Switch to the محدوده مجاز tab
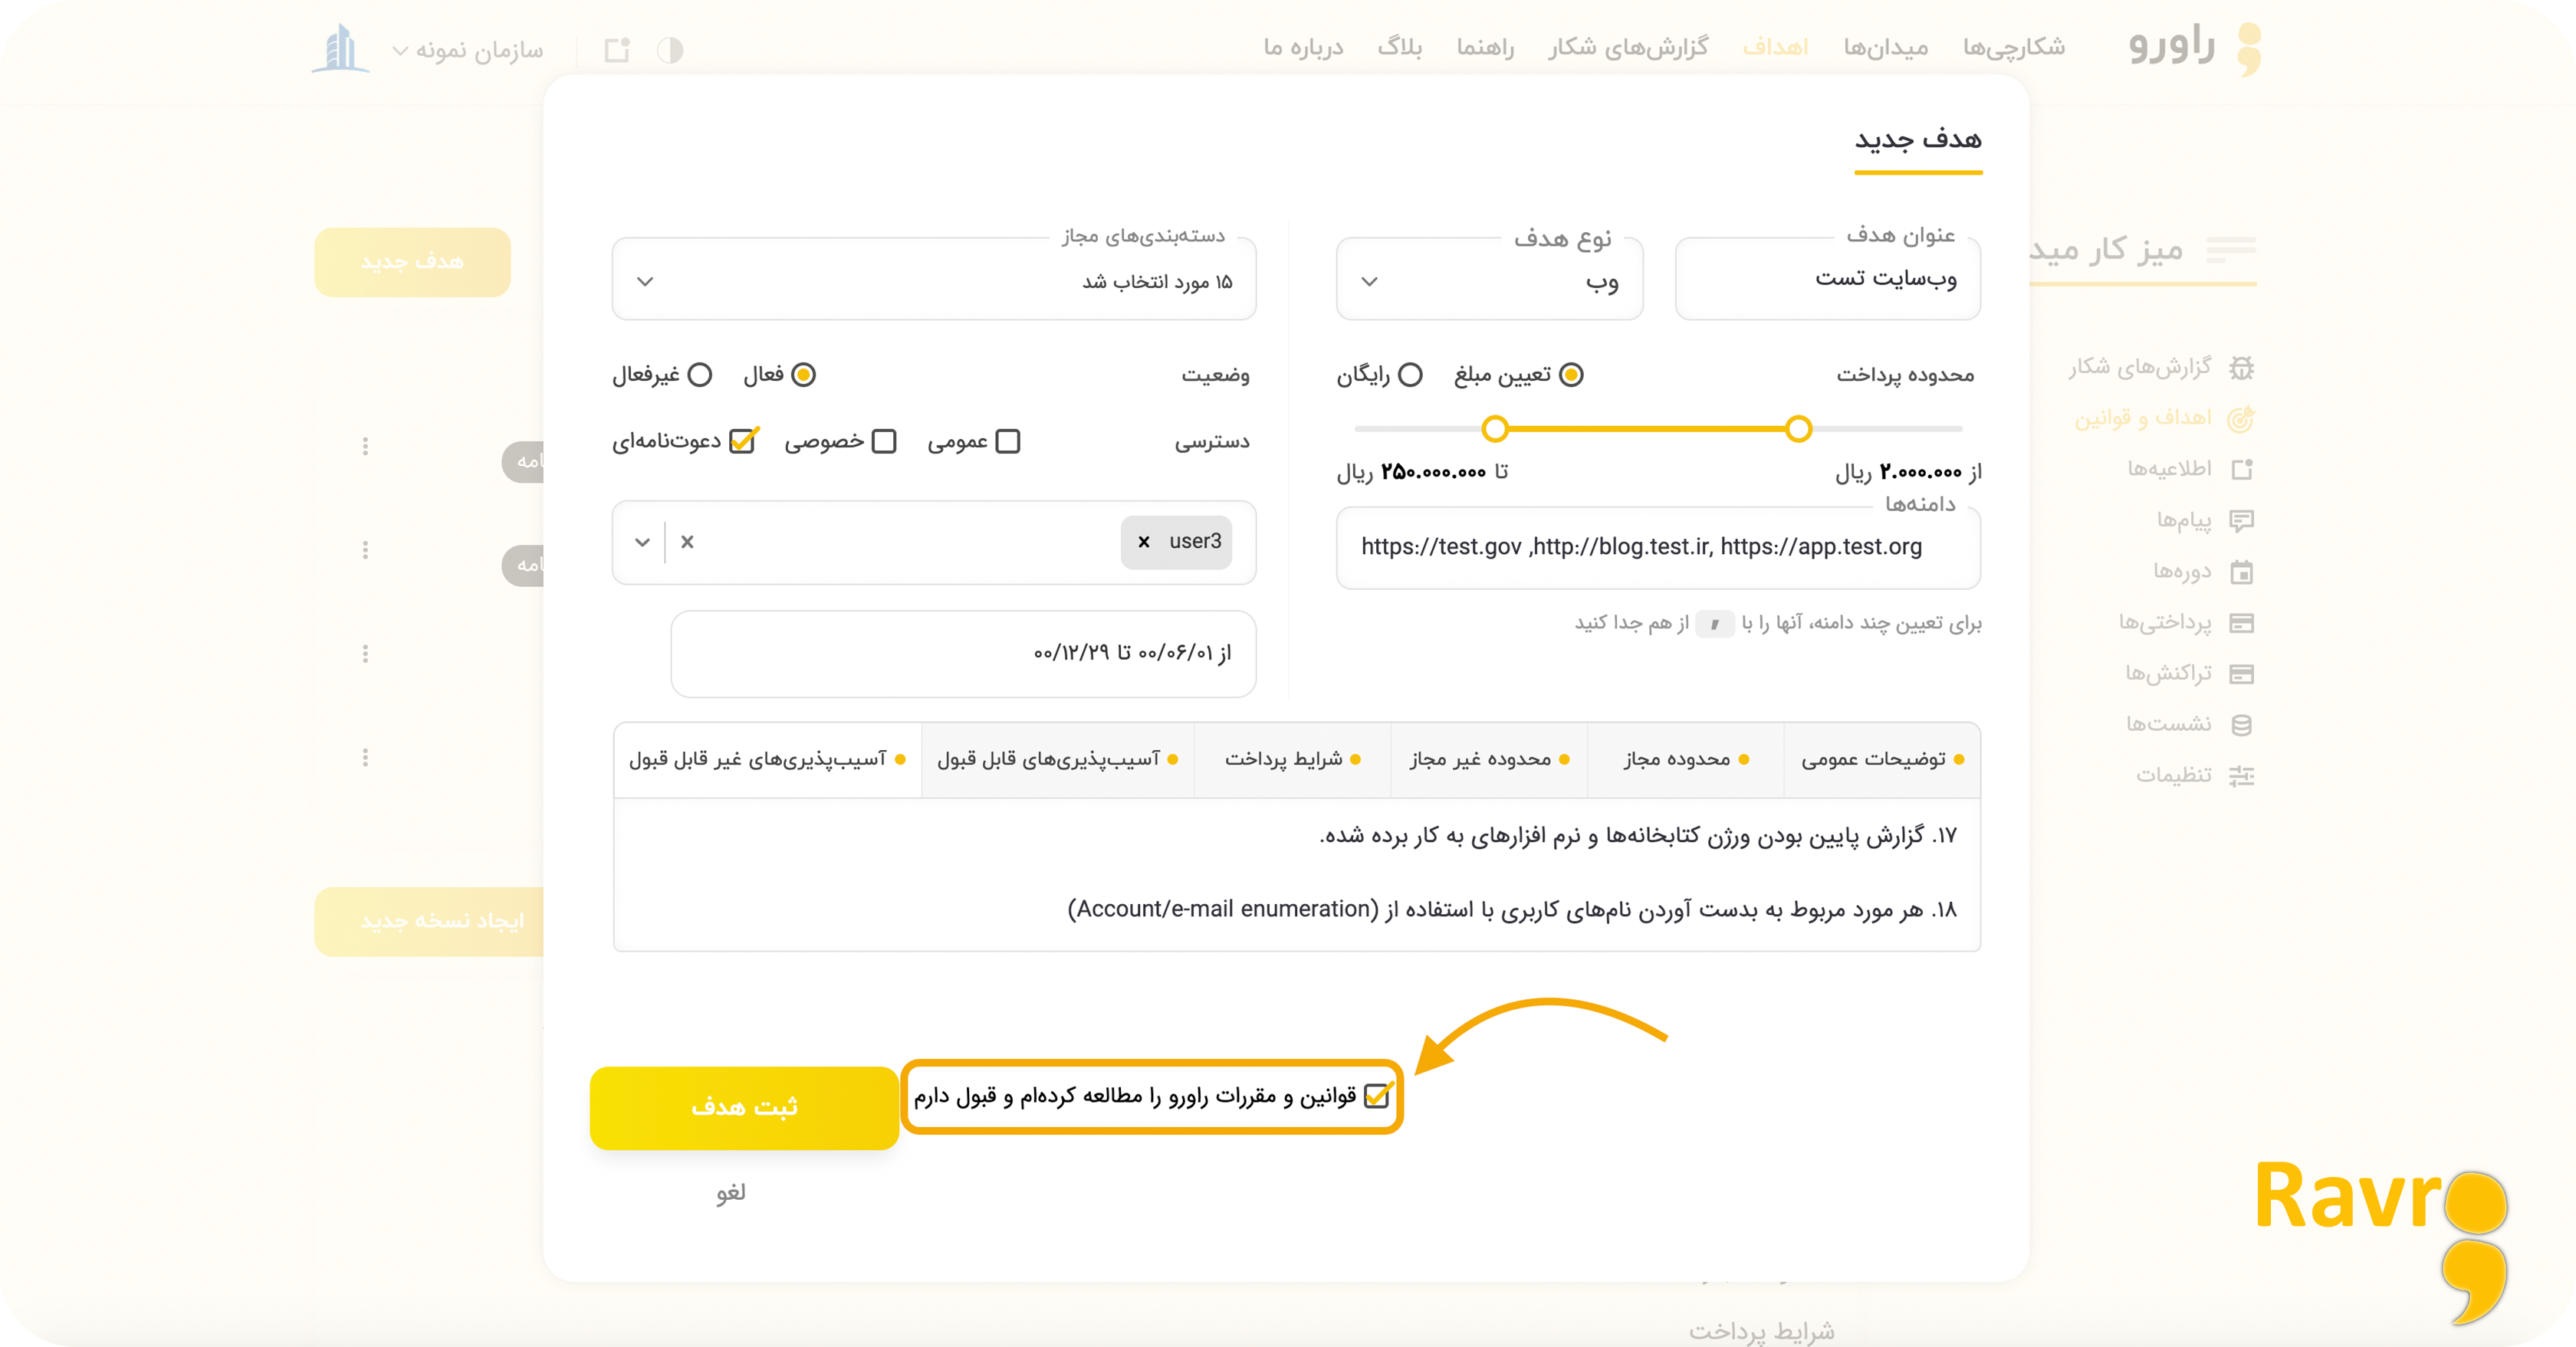The width and height of the screenshot is (2576, 1347). (1686, 759)
